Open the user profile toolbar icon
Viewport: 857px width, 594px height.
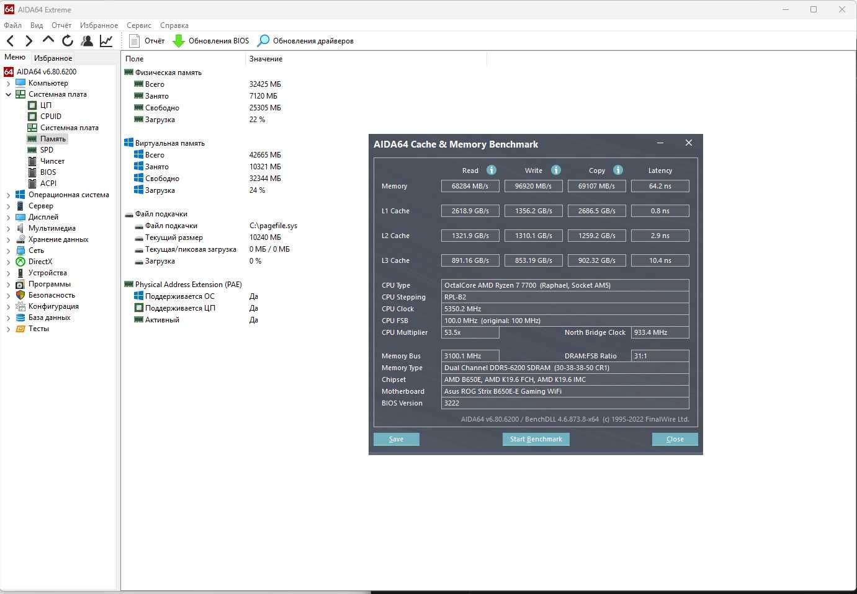[x=87, y=41]
